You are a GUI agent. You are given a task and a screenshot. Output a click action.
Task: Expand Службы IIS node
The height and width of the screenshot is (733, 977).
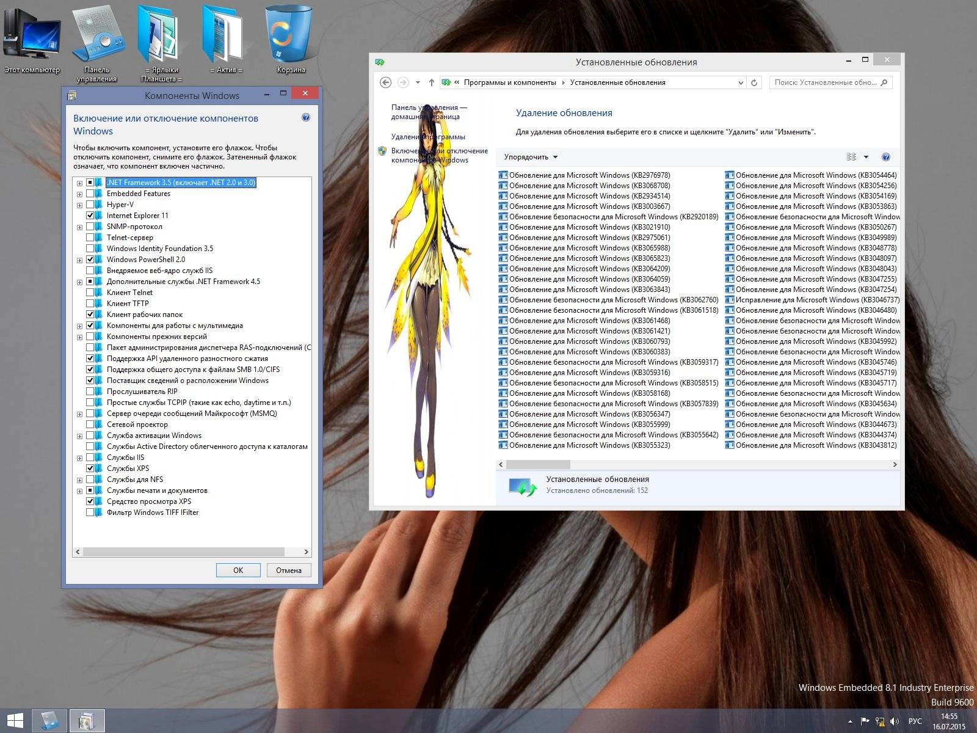pos(79,458)
